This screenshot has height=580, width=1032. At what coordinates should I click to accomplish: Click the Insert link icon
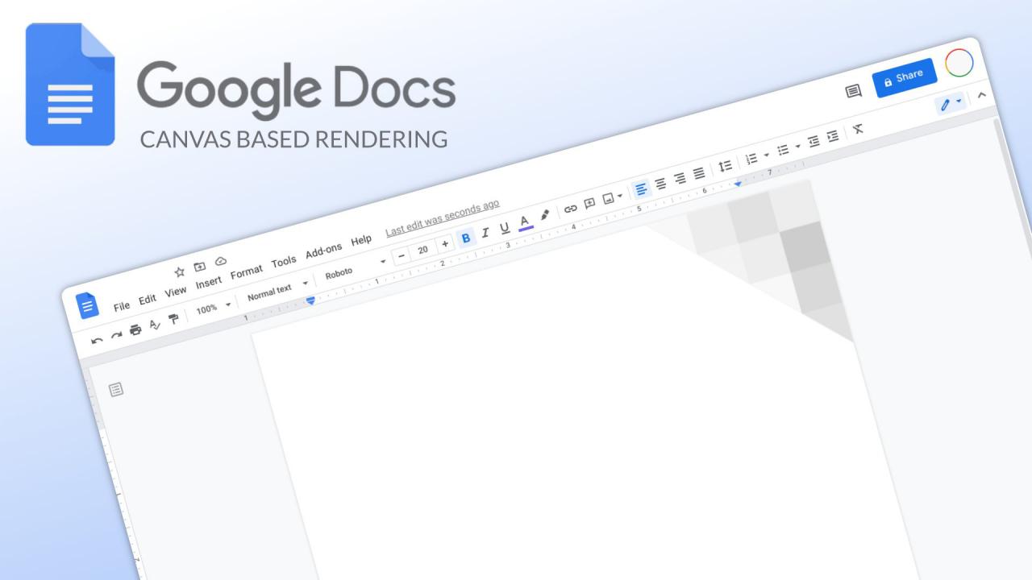570,208
